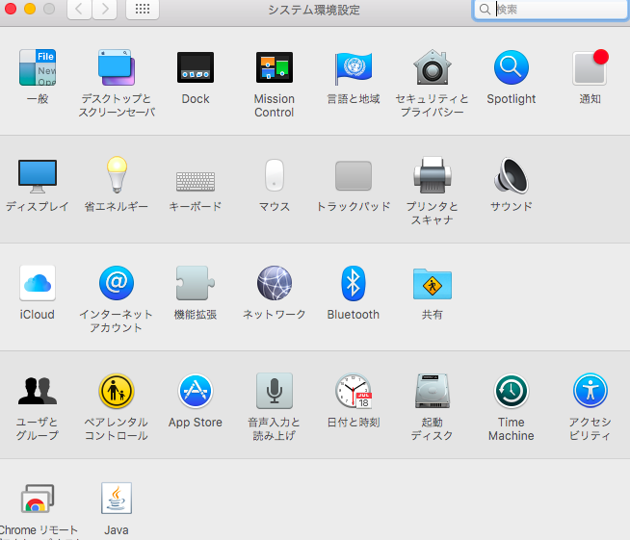Viewport: 630px width, 540px height.
Task: Open Time Machine preferences
Action: click(x=512, y=391)
